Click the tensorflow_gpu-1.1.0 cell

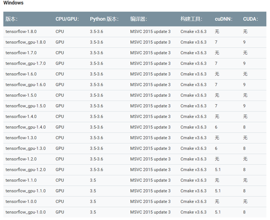coord(25,191)
